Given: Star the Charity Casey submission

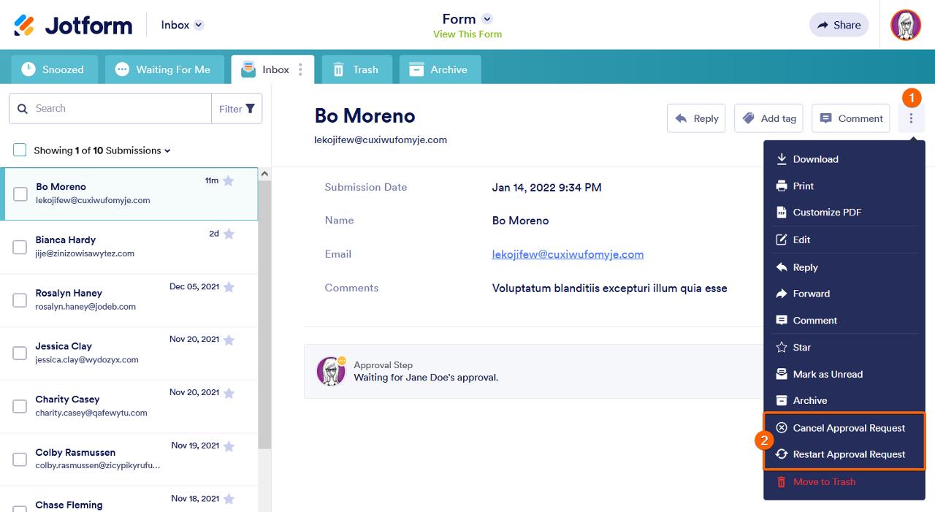Looking at the screenshot, I should pos(229,393).
